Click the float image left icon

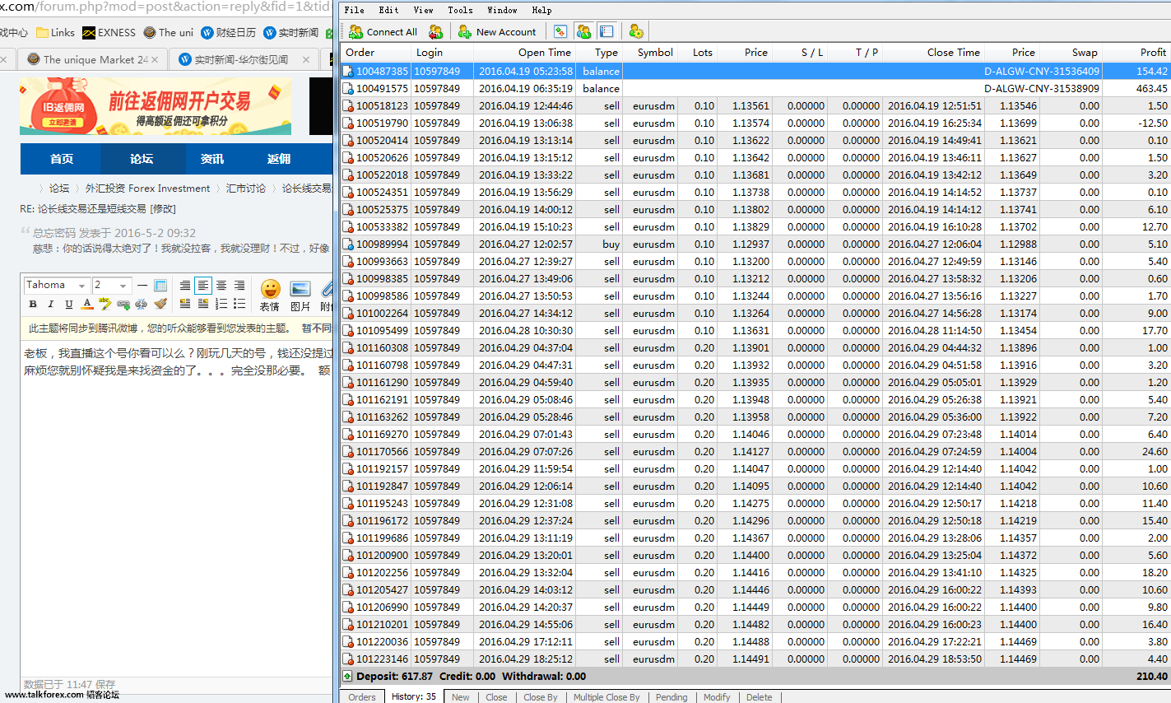coord(185,304)
